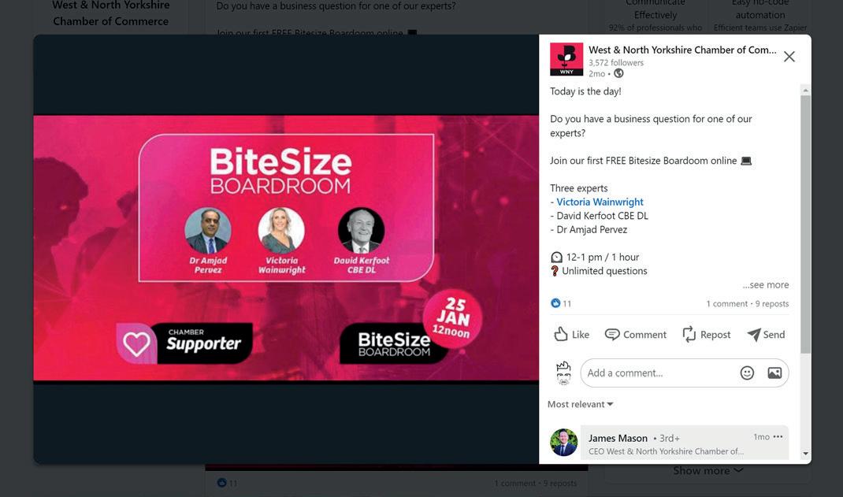
Task: Expand the Most relevant sort dropdown
Action: (580, 404)
